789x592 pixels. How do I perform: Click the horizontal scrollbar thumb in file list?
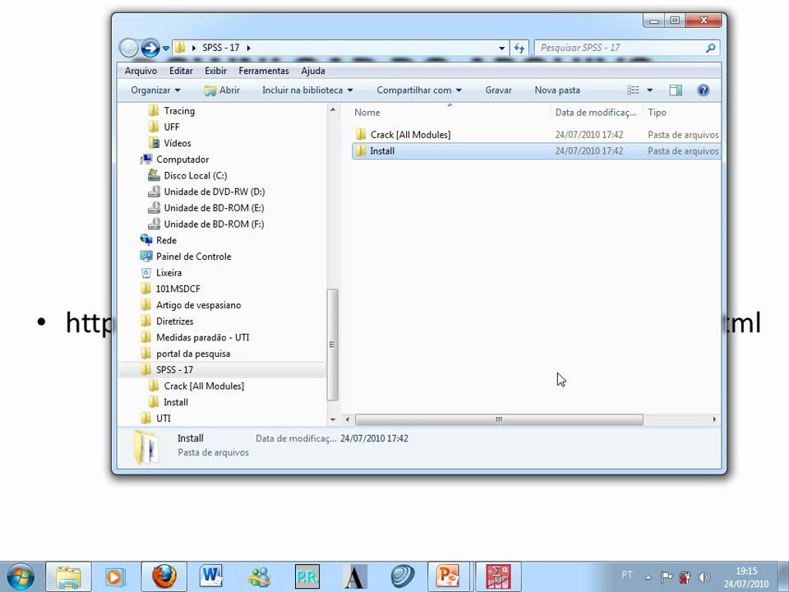tap(499, 419)
